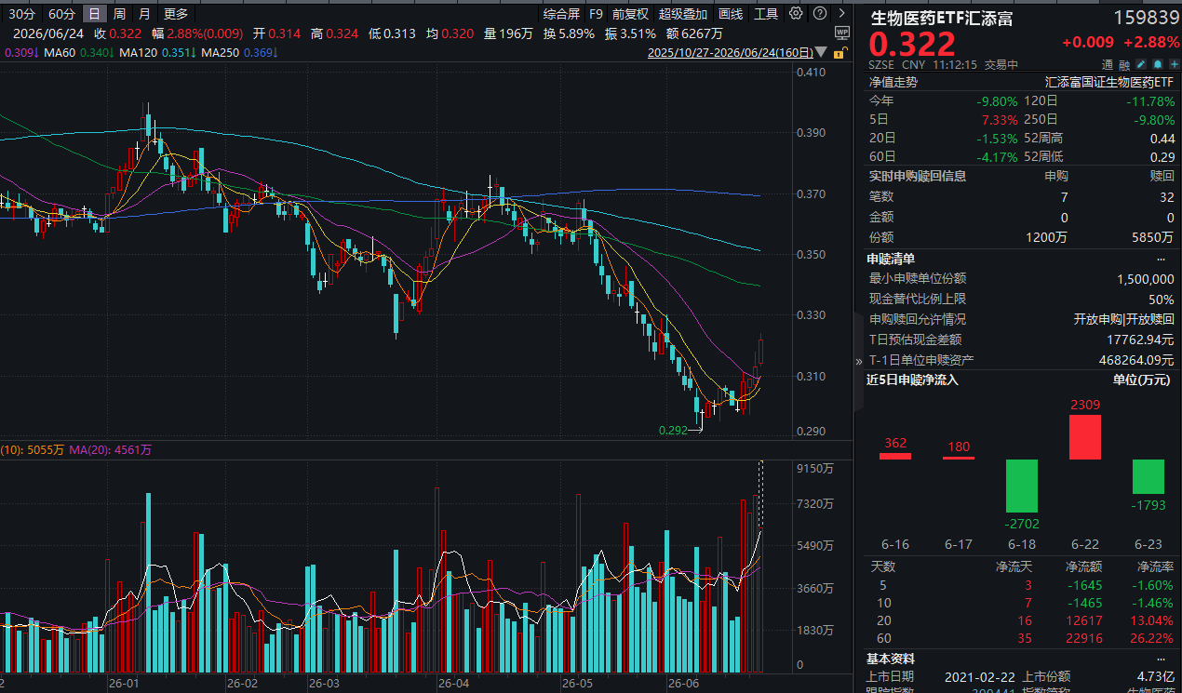1182x693 pixels.
Task: Switch to the 60分 period tab
Action: [x=62, y=14]
